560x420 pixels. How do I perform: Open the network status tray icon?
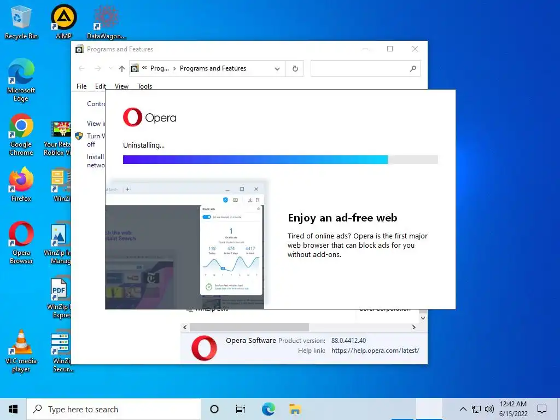[476, 409]
